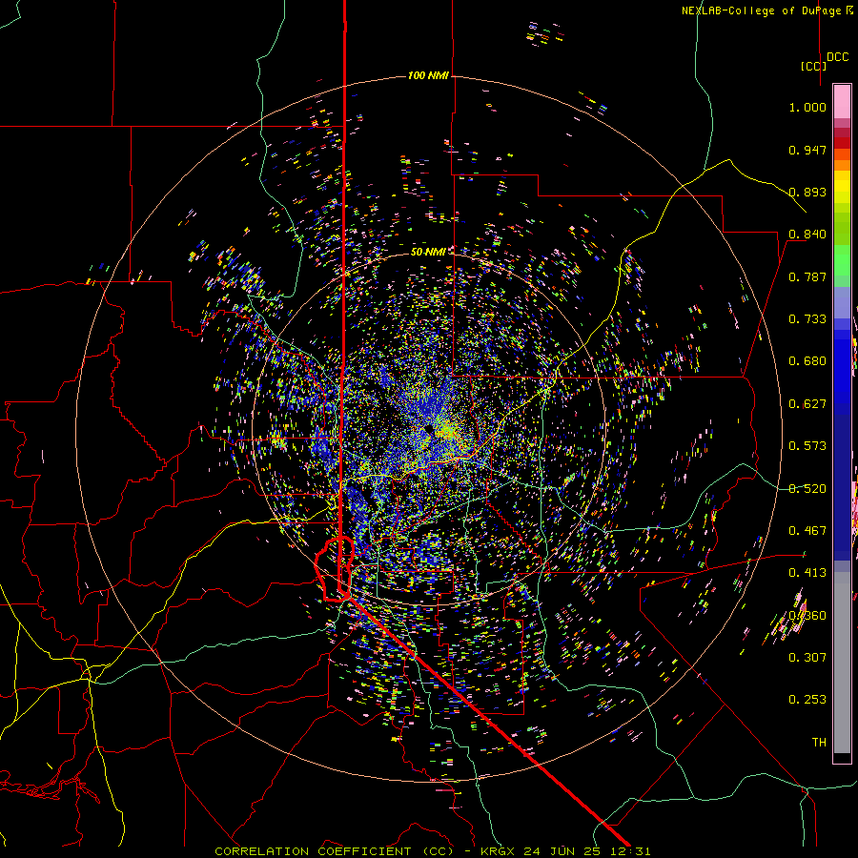Click the pink segment of color bar
This screenshot has height=858, width=858.
pos(842,101)
